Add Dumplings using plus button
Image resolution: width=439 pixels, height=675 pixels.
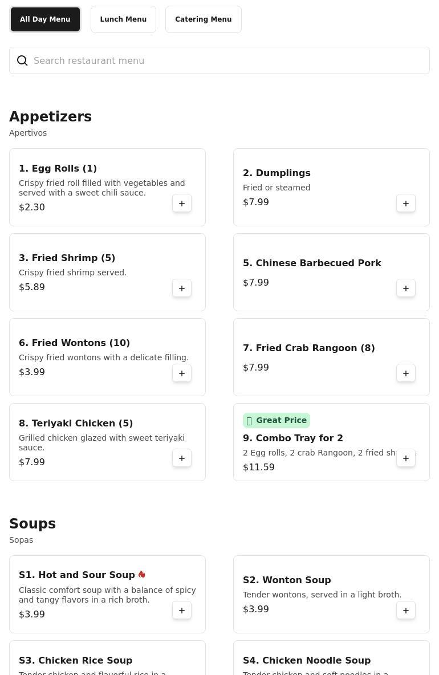tap(406, 204)
